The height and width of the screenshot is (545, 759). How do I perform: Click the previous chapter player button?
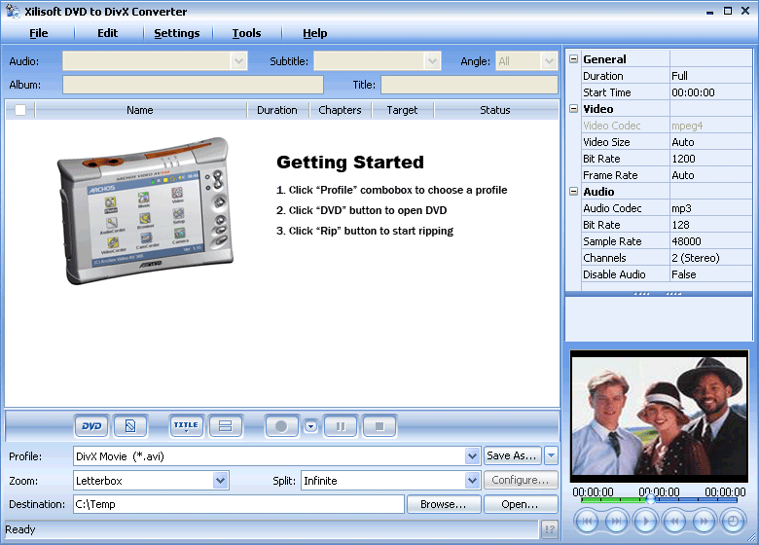point(587,522)
